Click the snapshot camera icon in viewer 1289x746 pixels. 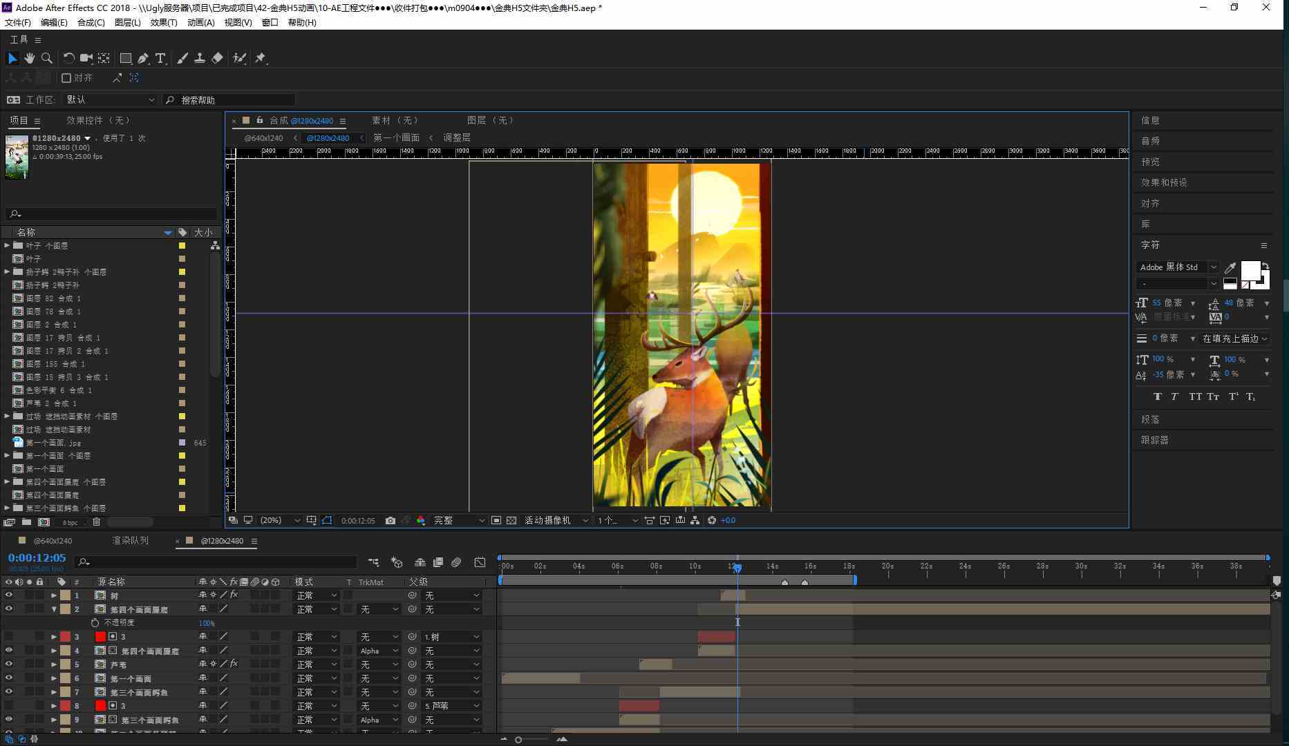[391, 521]
